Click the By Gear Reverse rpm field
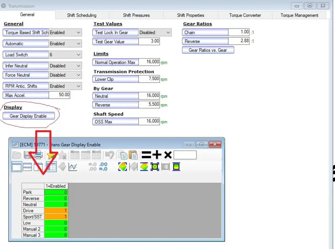The height and width of the screenshot is (249, 335). coord(149,104)
